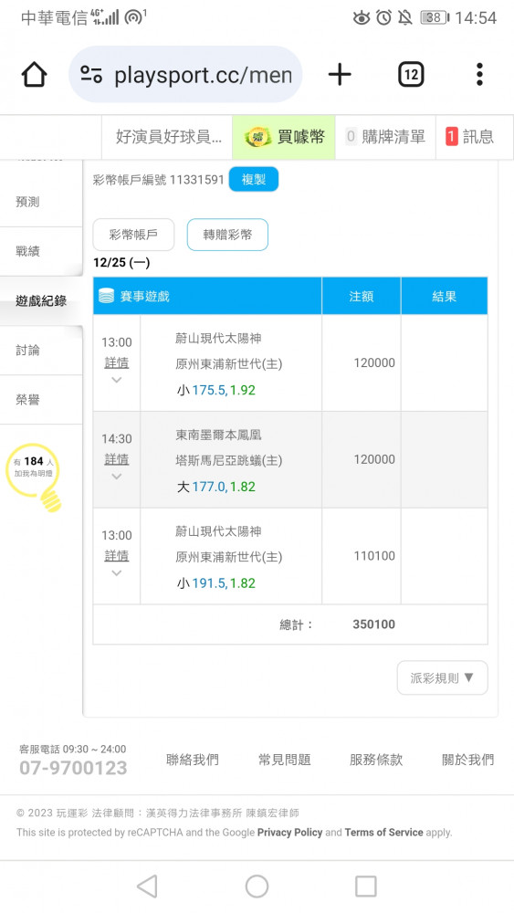Tap the phone number 07-9700123

click(73, 768)
